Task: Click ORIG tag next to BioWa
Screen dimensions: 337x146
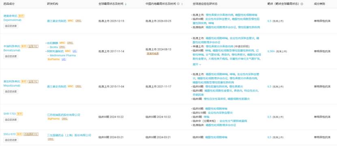Action: (x=62, y=47)
